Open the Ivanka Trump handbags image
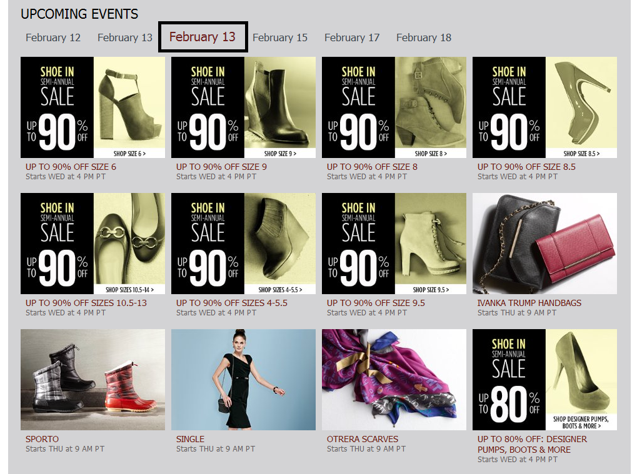 544,244
